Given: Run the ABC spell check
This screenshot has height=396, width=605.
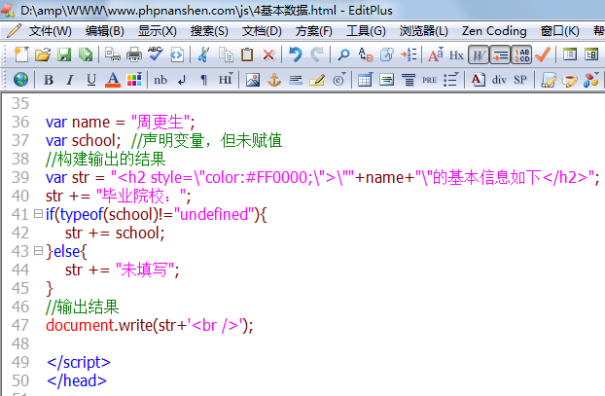Looking at the screenshot, I should point(156,54).
